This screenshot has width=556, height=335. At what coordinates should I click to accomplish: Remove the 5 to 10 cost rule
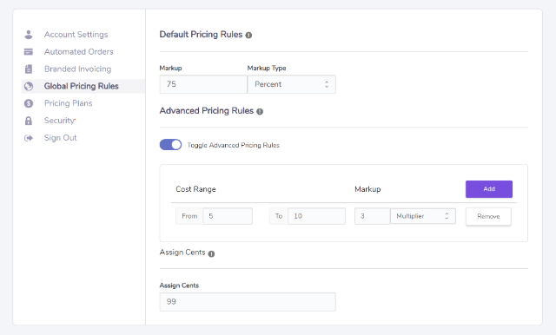[x=488, y=216]
